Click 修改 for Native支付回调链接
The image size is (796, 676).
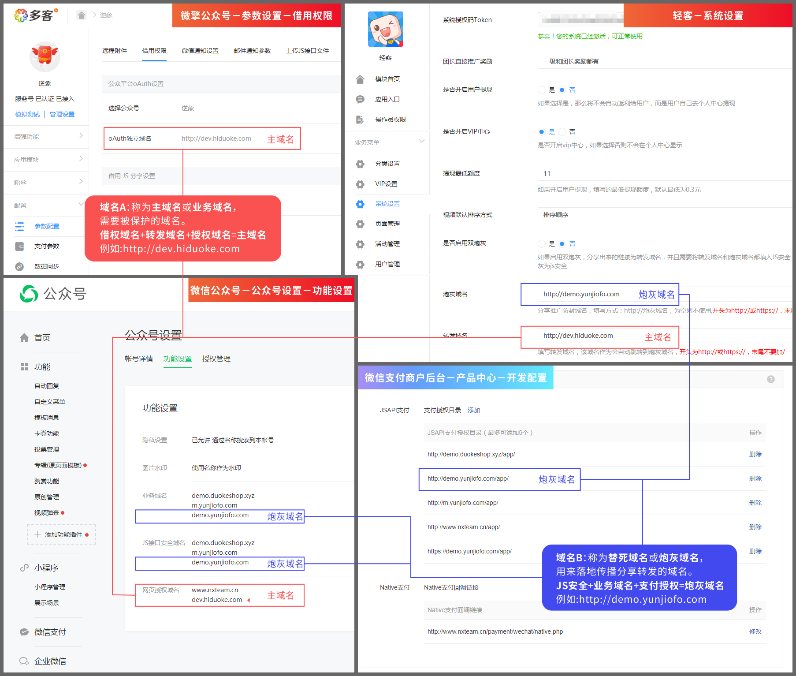755,631
